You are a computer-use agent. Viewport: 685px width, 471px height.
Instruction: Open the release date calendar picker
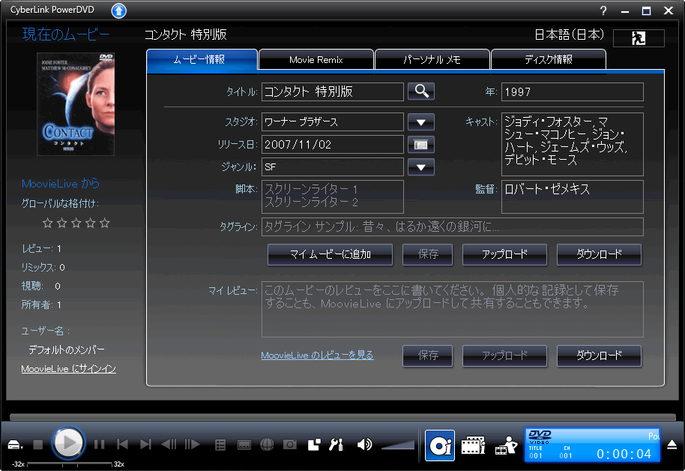pos(420,145)
